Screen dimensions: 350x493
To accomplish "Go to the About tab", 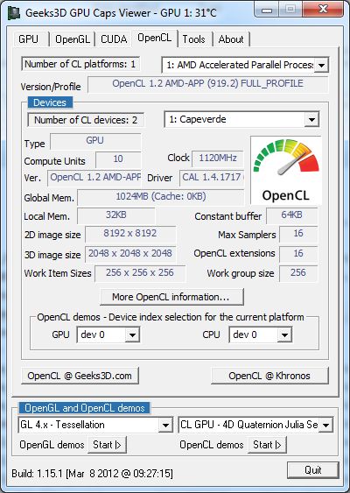I will click(x=231, y=39).
